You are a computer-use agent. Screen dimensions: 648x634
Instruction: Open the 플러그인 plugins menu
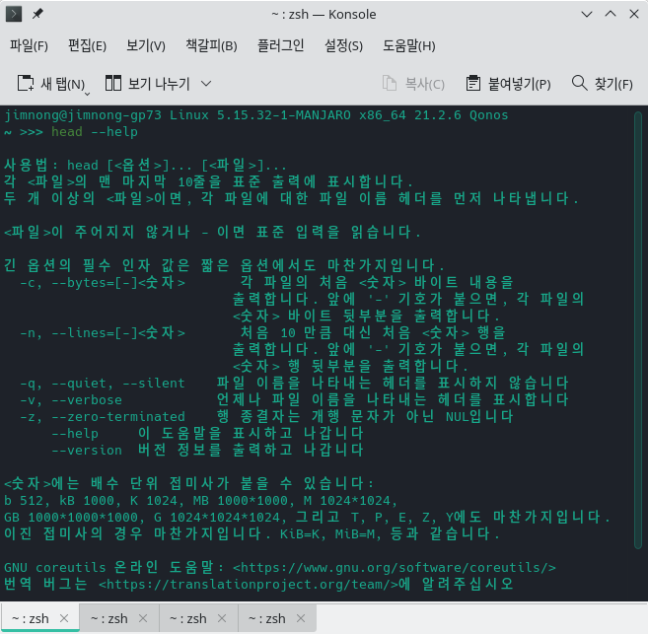pyautogui.click(x=281, y=45)
